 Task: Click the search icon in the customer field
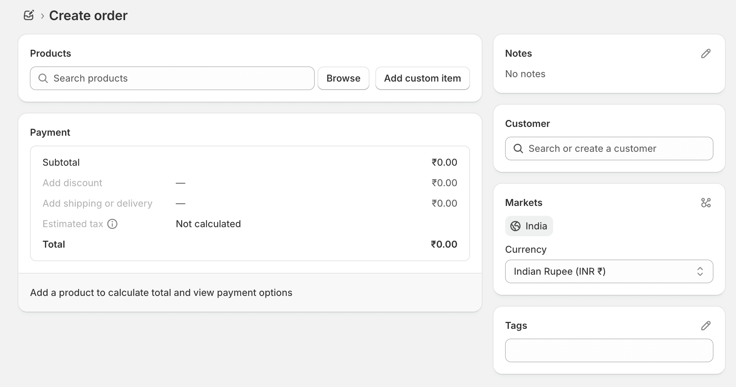tap(518, 149)
